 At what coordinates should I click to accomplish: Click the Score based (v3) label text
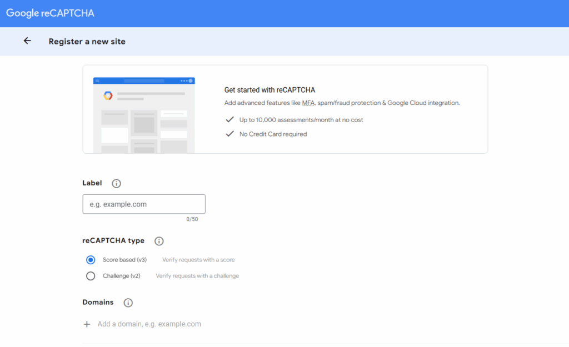click(x=125, y=260)
